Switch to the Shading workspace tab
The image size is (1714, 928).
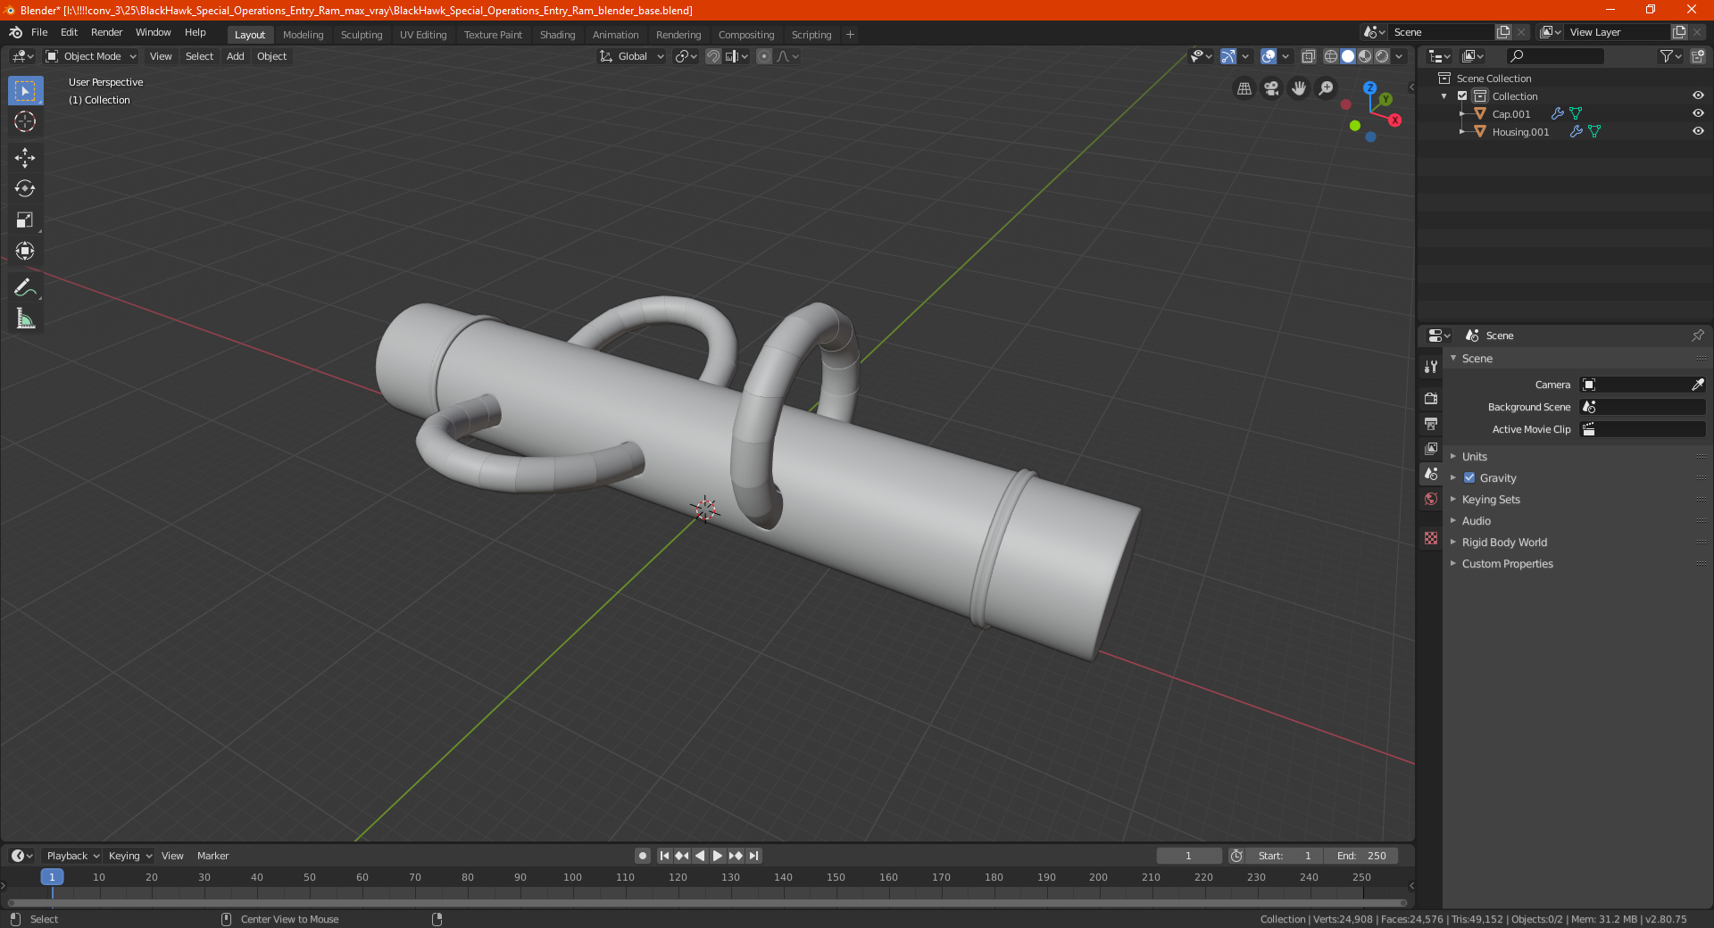click(x=557, y=35)
